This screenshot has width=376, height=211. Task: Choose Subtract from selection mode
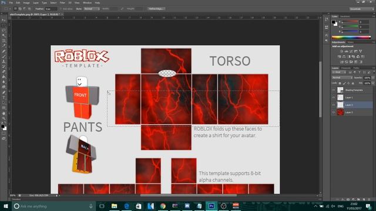click(x=25, y=9)
